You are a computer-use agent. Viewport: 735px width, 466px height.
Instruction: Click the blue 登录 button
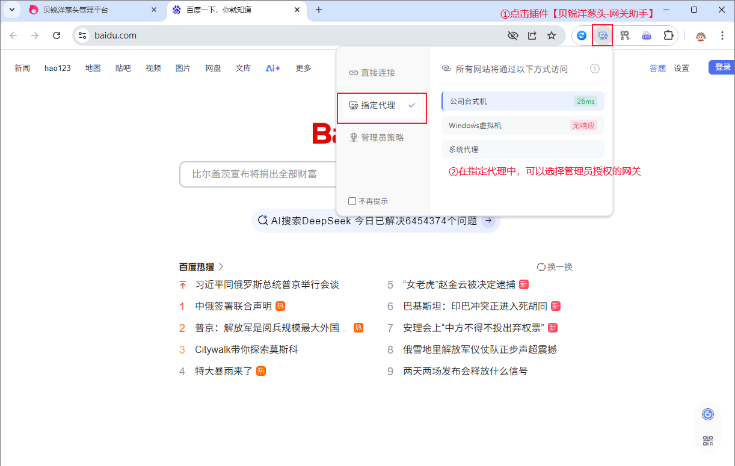[x=722, y=67]
